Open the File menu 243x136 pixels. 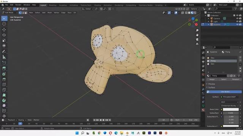click(x=6, y=5)
